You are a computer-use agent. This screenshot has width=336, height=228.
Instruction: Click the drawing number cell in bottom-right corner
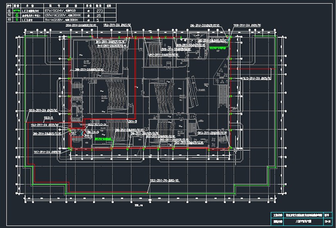point(327,222)
